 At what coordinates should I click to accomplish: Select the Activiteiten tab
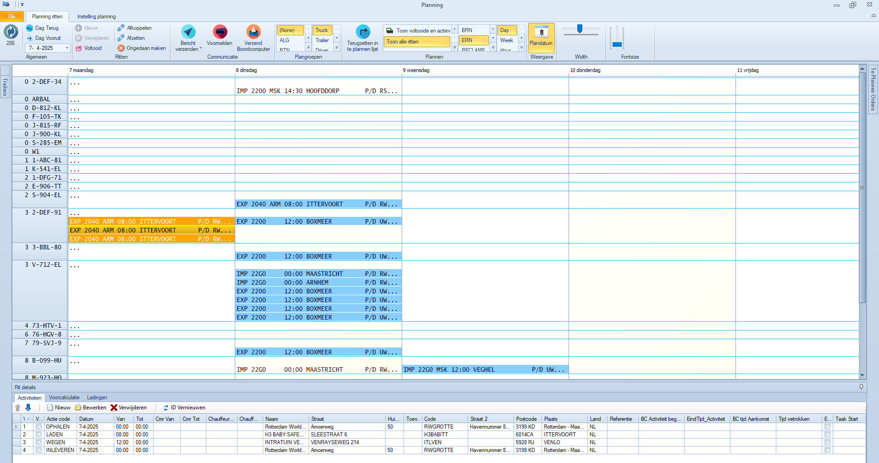30,398
